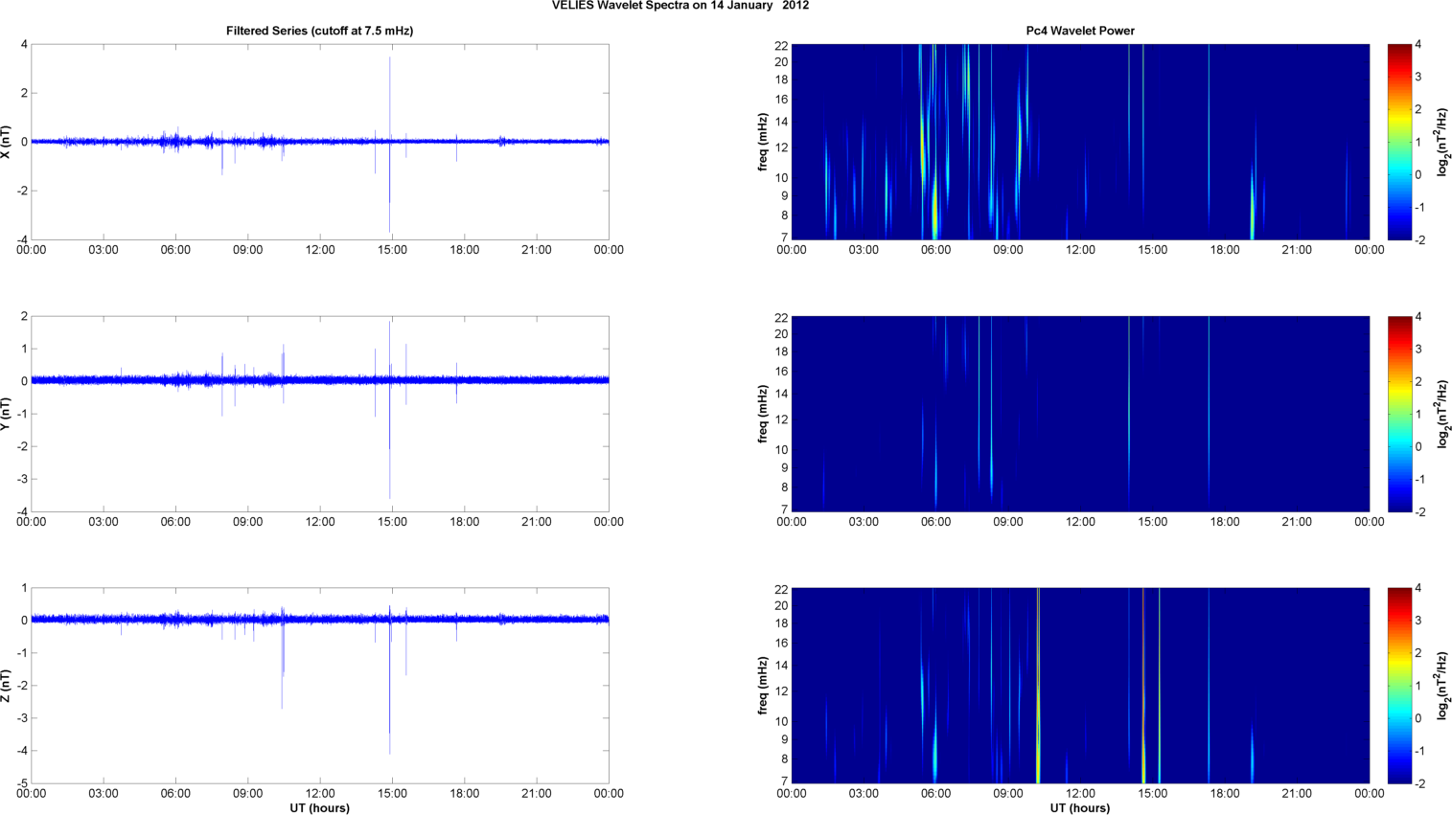Click the log2(nT²/Hz) label beside top colorbar
1452x815 pixels.
click(x=1440, y=142)
